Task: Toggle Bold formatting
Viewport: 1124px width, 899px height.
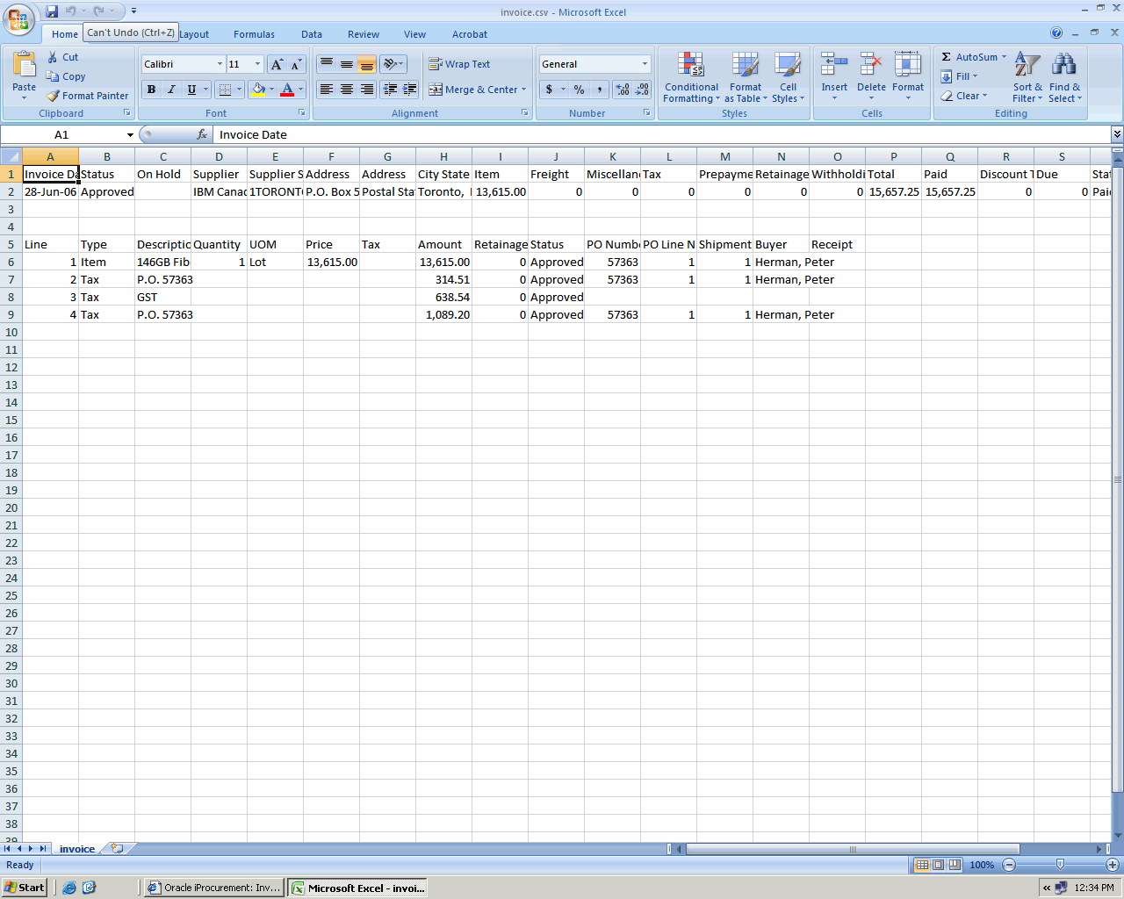Action: [151, 90]
